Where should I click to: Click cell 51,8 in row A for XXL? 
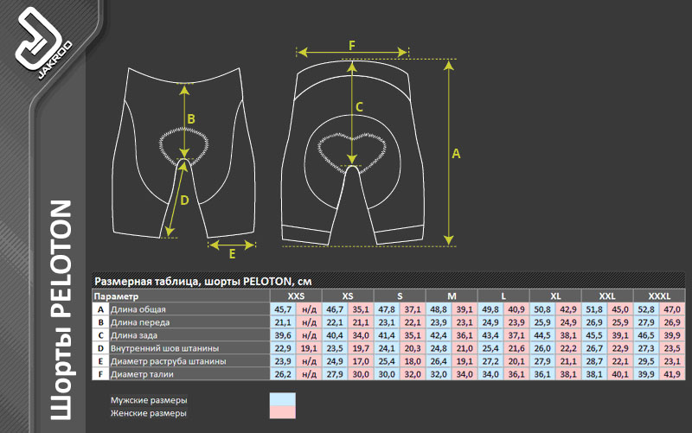click(x=594, y=309)
